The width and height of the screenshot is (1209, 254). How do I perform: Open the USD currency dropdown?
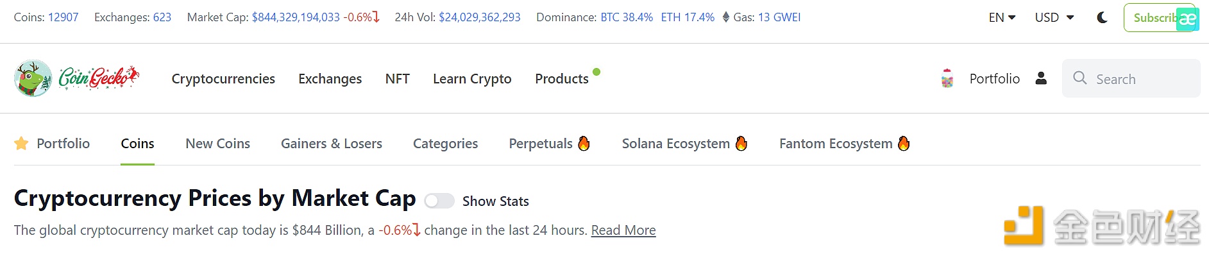point(1054,17)
